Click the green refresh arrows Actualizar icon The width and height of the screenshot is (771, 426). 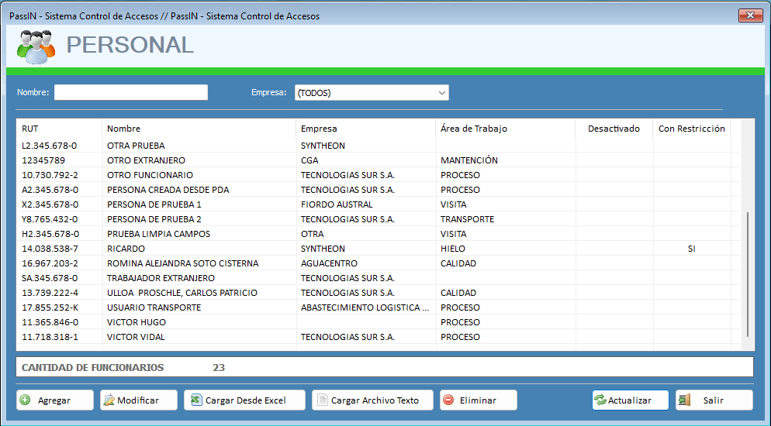[x=600, y=400]
